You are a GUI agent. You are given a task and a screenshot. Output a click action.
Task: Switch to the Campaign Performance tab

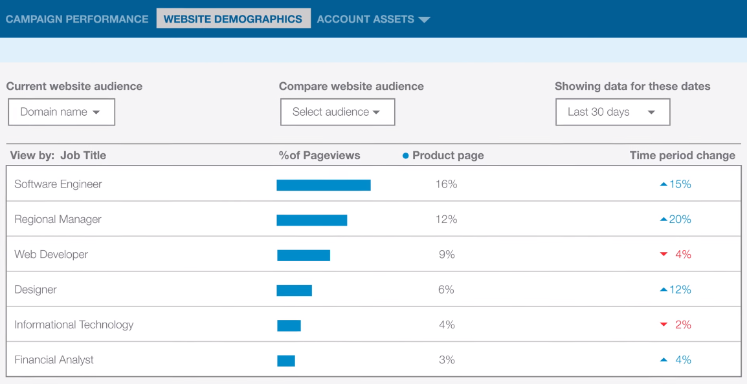tap(77, 19)
